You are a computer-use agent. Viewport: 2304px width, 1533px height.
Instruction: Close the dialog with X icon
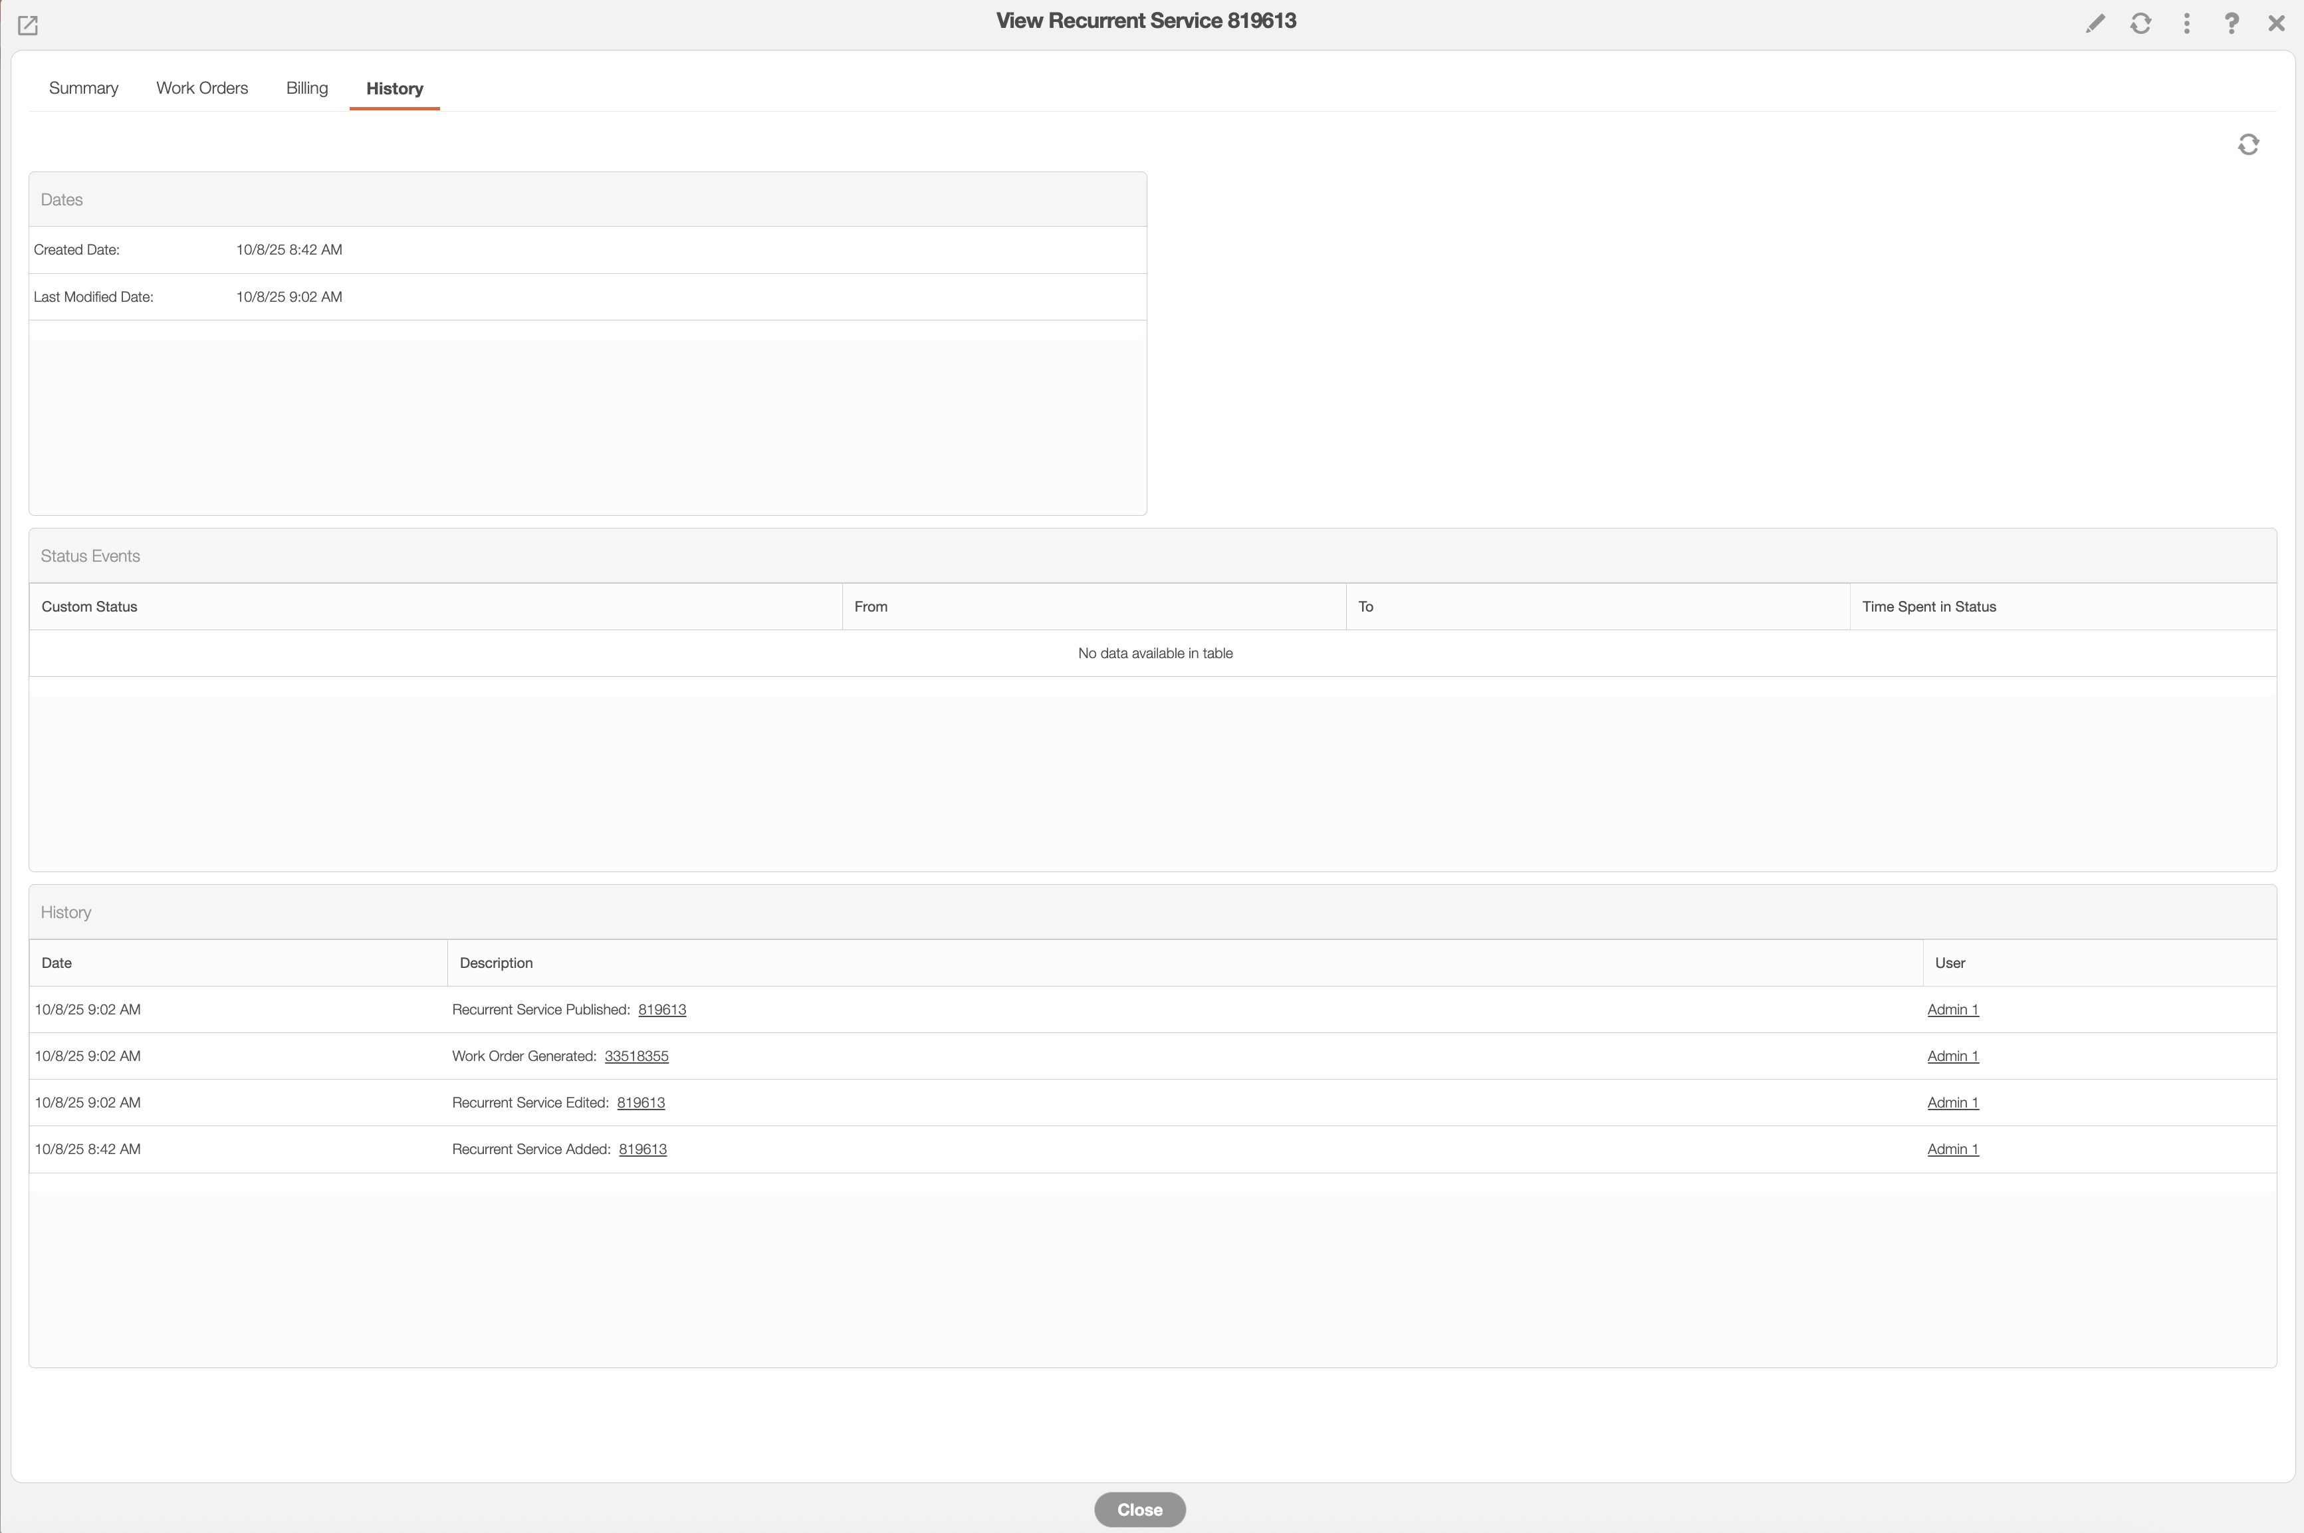click(x=2275, y=23)
